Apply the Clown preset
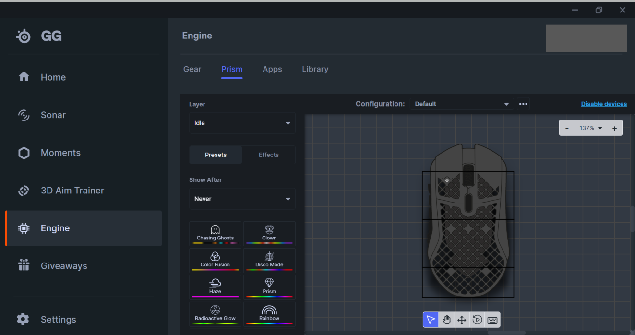Screen dimensions: 635x335 (269, 233)
